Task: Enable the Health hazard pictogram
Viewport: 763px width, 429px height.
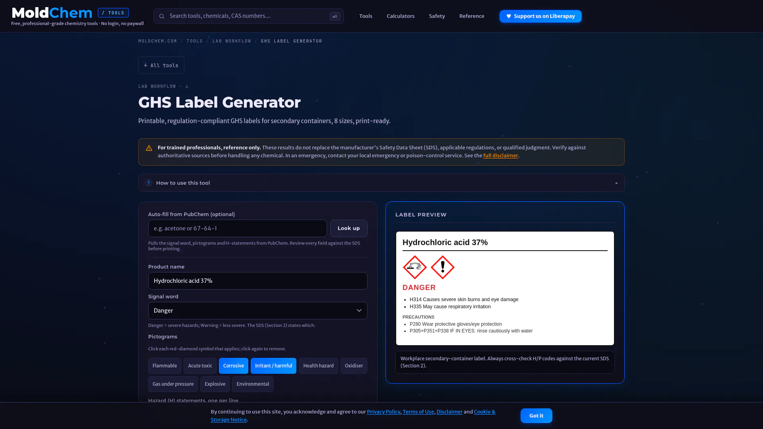Action: [x=318, y=366]
